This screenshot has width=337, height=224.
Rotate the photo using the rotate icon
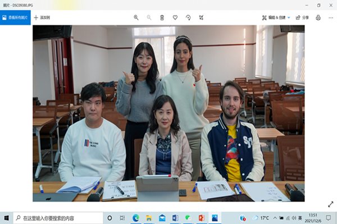pyautogui.click(x=188, y=17)
